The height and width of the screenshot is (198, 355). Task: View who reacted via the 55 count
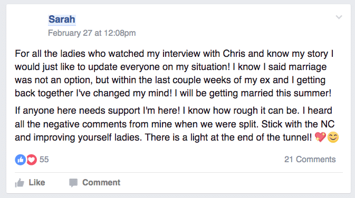coord(44,160)
